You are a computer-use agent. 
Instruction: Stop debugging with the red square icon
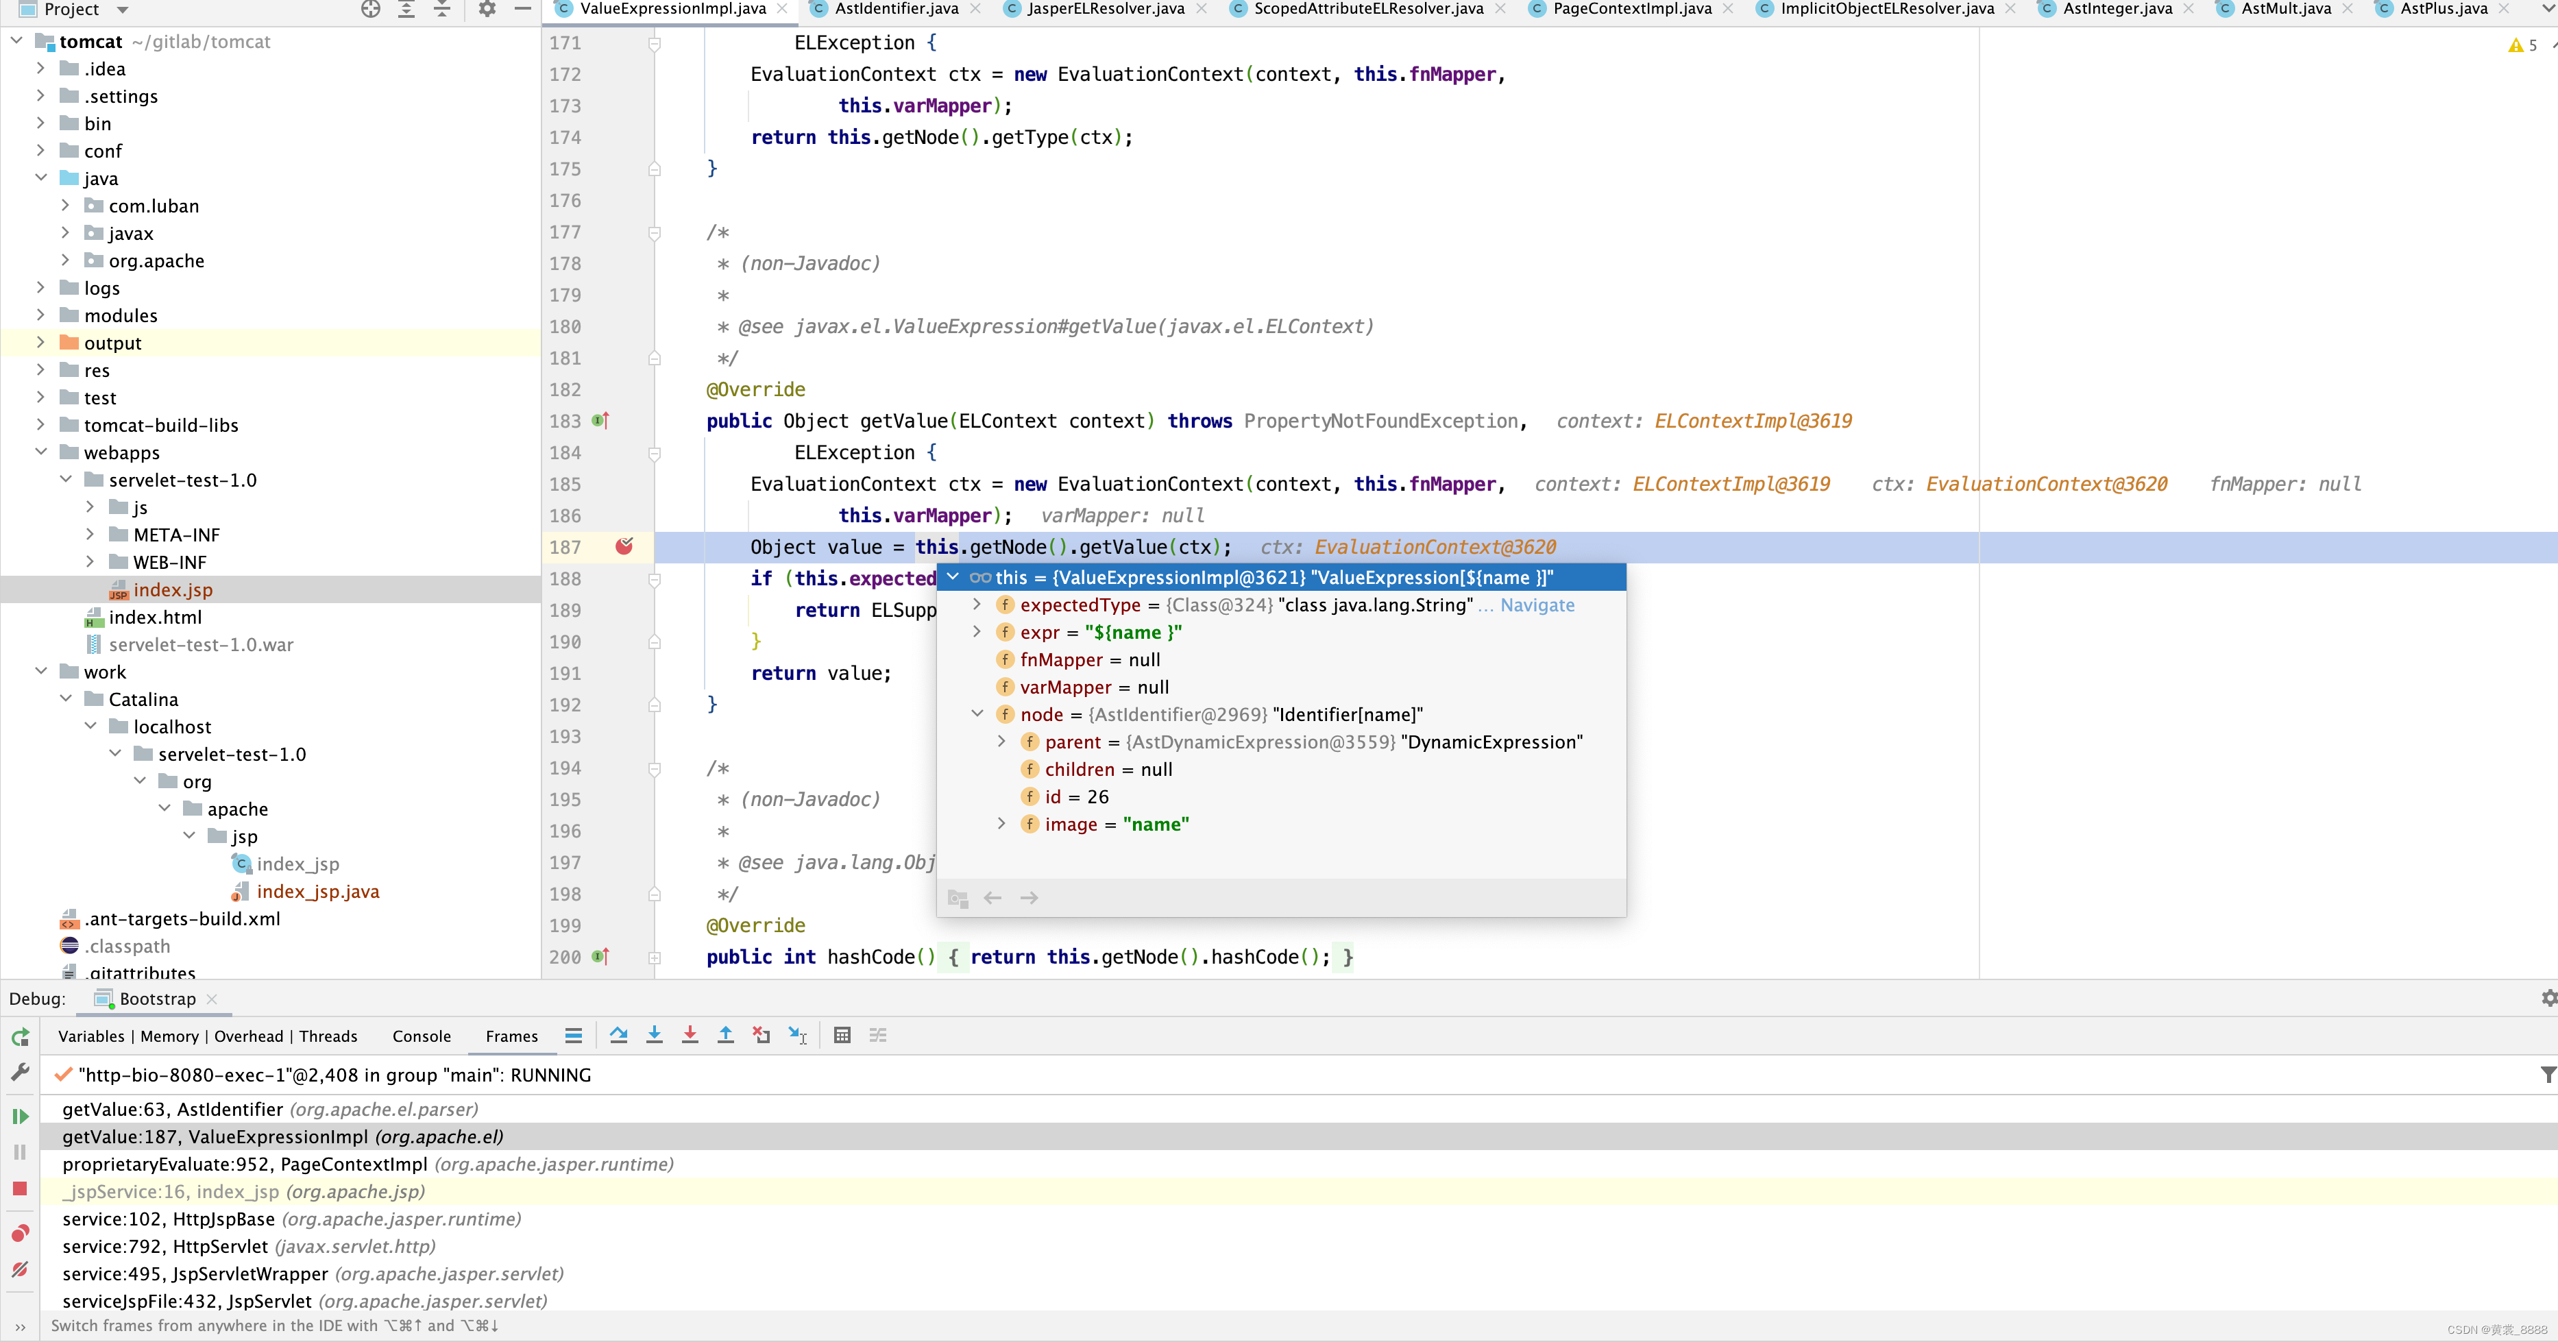(20, 1188)
